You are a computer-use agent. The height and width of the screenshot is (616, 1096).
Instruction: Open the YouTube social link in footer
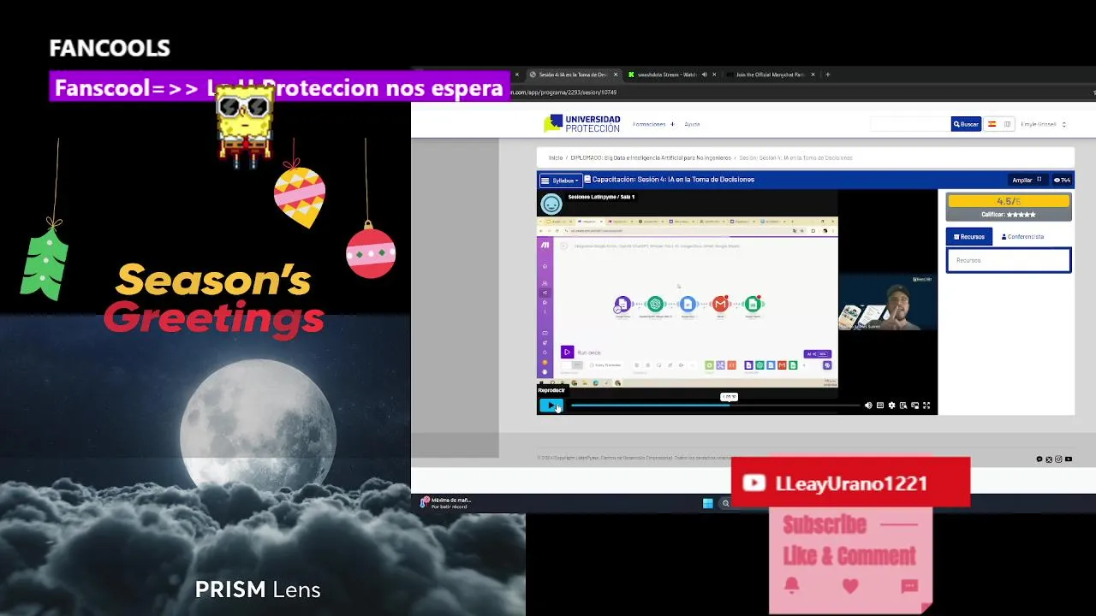pyautogui.click(x=1069, y=459)
